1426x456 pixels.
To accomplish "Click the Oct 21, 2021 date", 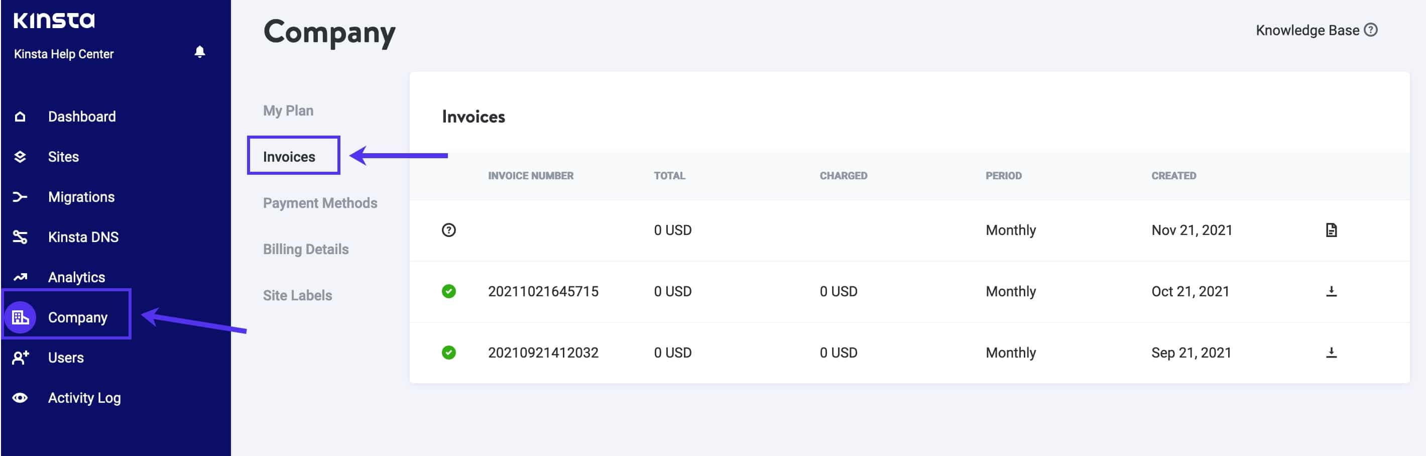I will click(x=1190, y=292).
